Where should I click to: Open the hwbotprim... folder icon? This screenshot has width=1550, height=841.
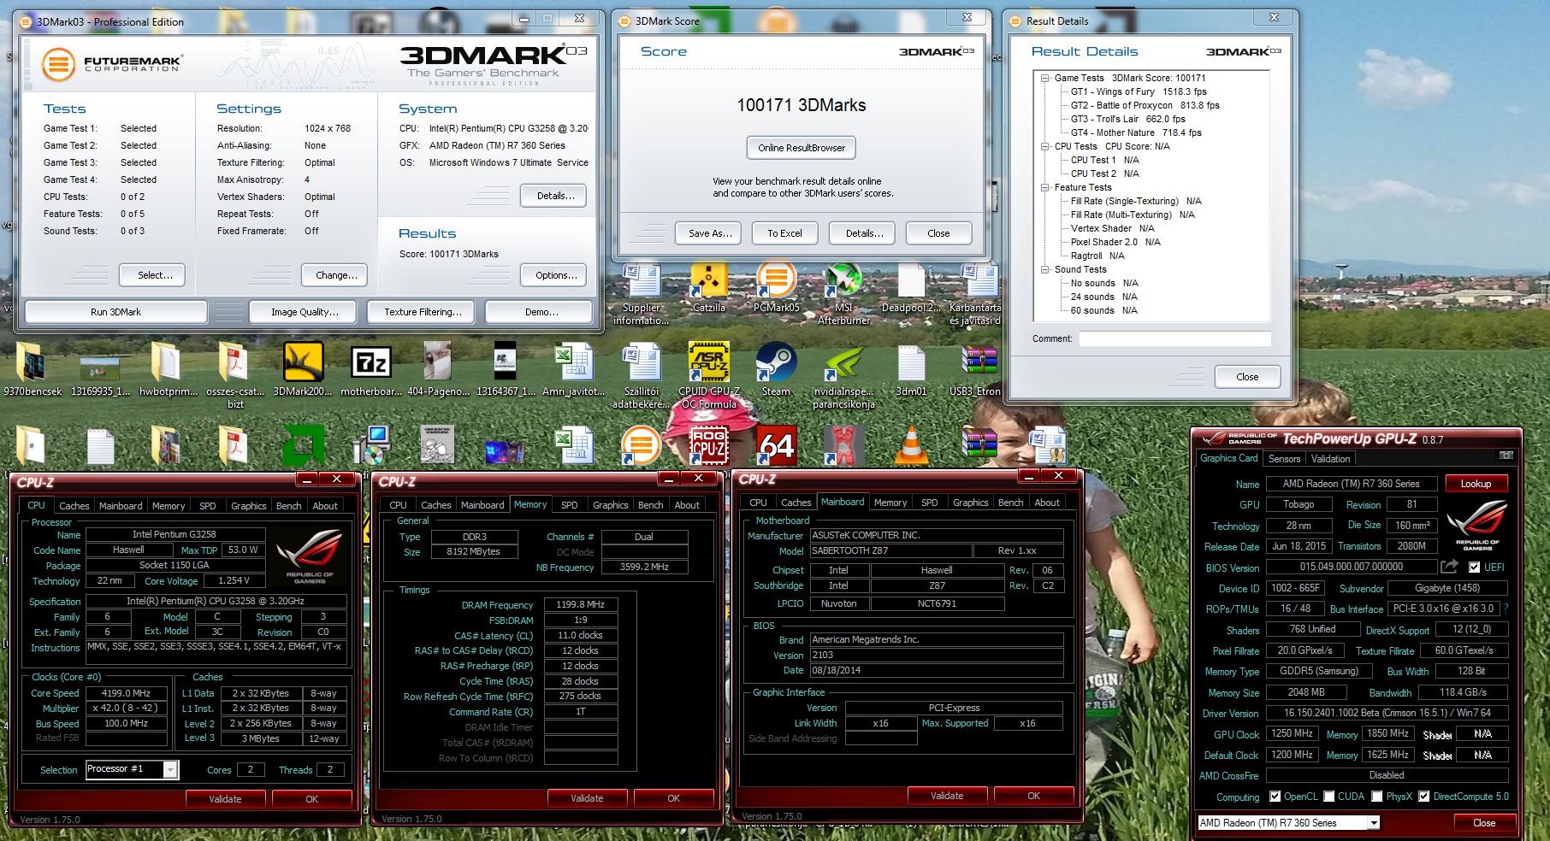click(168, 368)
